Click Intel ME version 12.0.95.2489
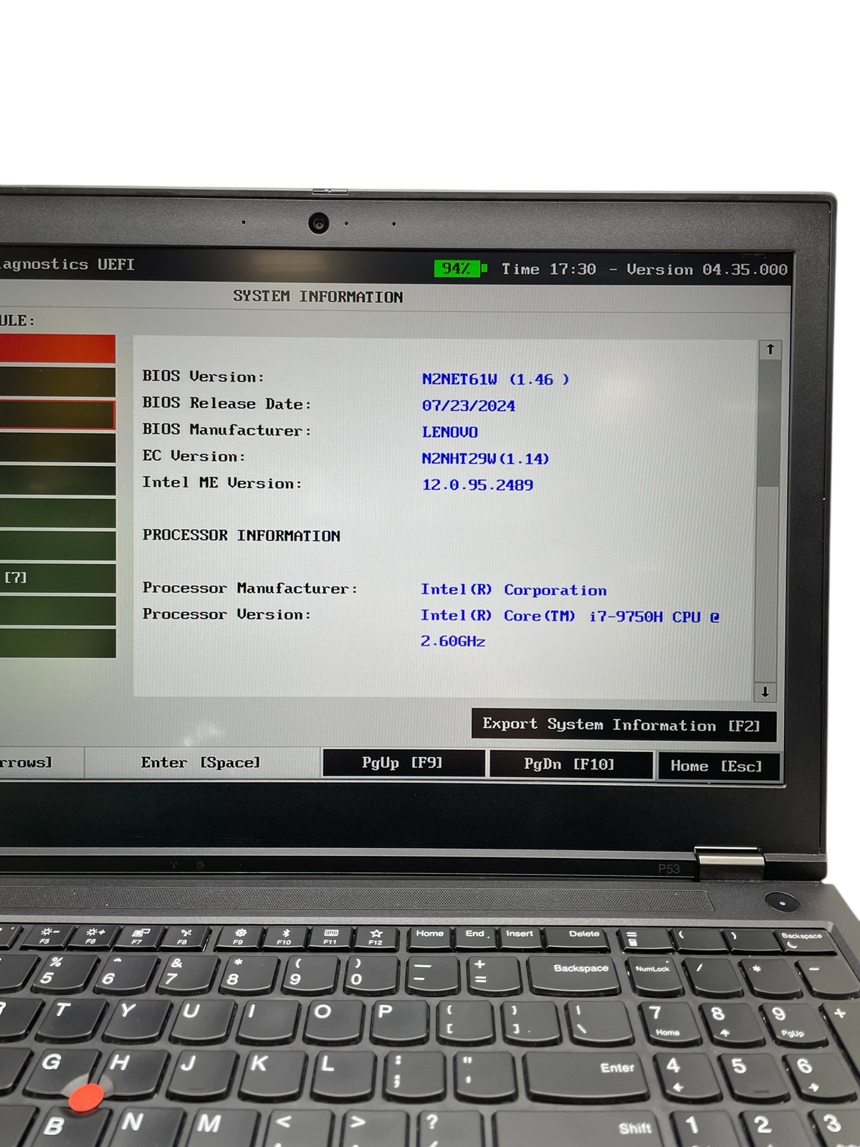 pyautogui.click(x=477, y=485)
